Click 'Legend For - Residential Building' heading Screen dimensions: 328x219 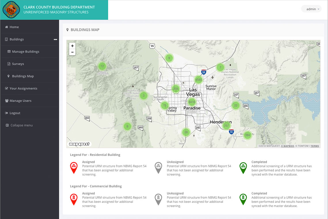click(95, 155)
